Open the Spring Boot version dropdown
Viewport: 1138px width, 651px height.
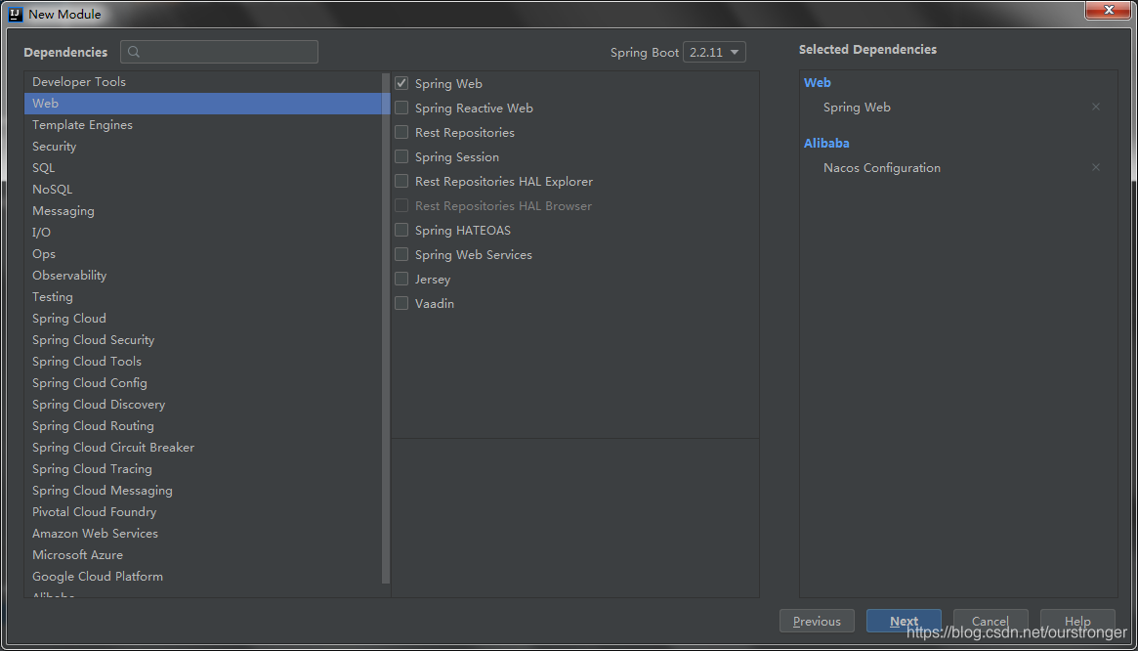point(714,53)
